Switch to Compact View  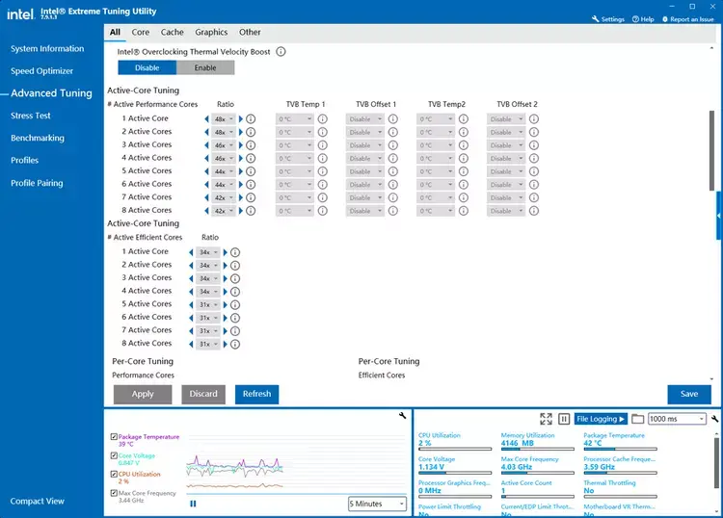point(37,501)
